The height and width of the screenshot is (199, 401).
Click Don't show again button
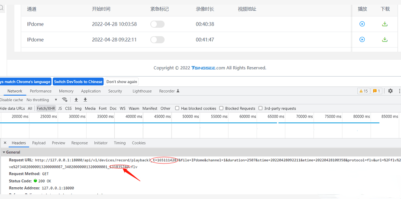pos(122,82)
